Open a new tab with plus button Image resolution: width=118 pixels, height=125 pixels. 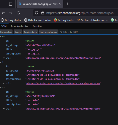tap(68, 4)
